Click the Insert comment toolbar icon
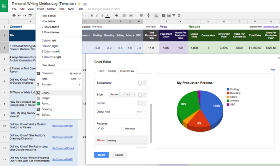This screenshot has width=280, height=166. (164, 16)
